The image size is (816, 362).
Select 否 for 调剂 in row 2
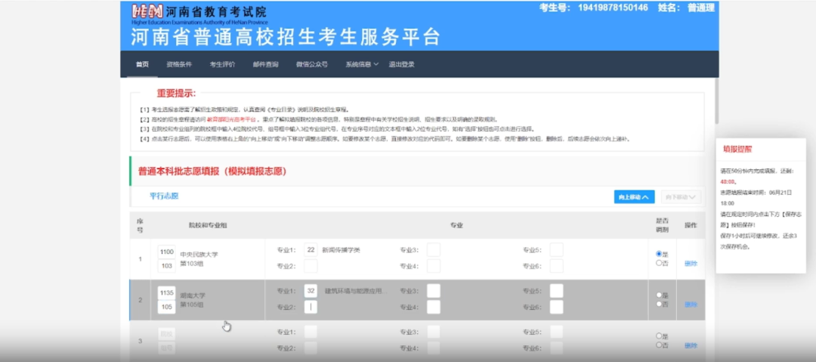[659, 304]
